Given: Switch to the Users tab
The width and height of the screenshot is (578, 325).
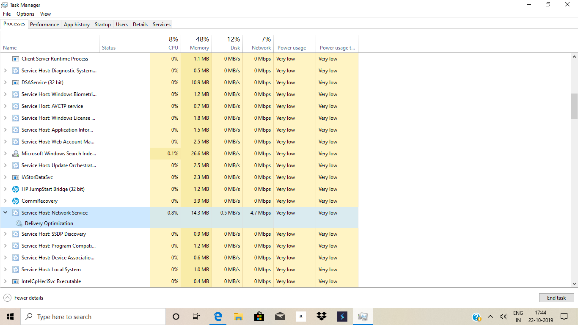Looking at the screenshot, I should pyautogui.click(x=122, y=25).
